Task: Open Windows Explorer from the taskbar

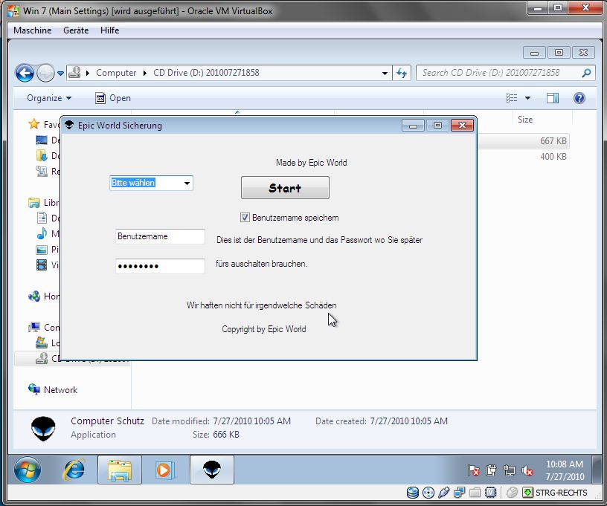Action: pos(120,470)
